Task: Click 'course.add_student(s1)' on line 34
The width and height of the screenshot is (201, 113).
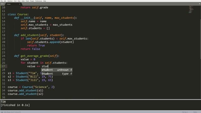Action: point(25,90)
